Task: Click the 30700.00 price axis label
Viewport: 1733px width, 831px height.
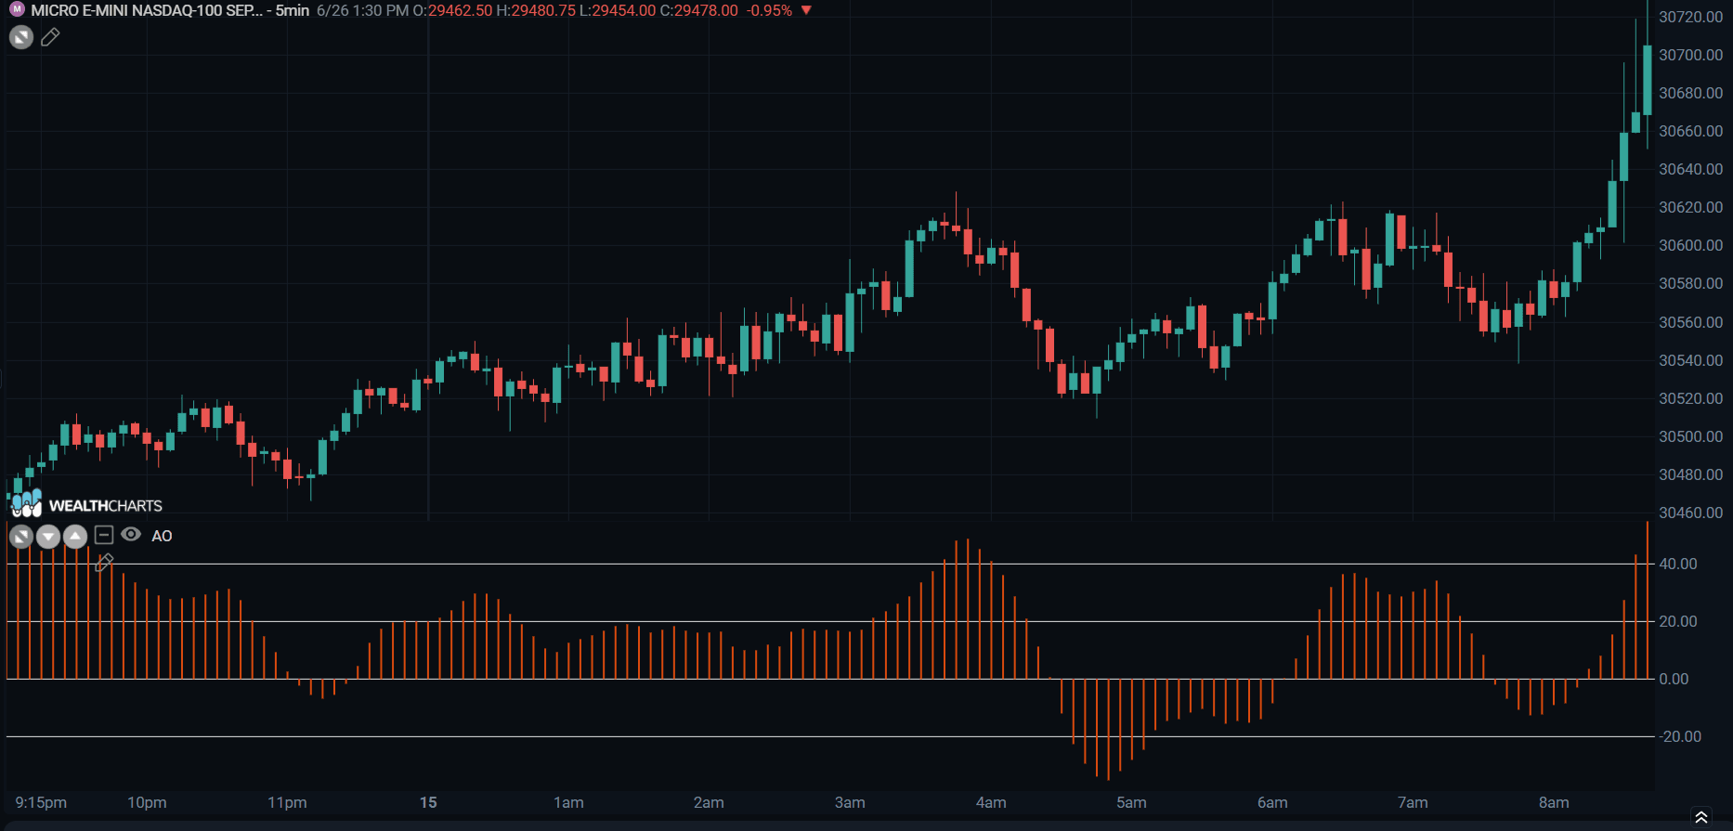Action: (1690, 55)
